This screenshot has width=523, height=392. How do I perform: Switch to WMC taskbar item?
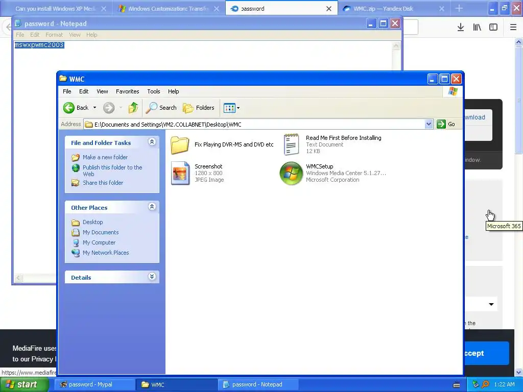point(177,384)
